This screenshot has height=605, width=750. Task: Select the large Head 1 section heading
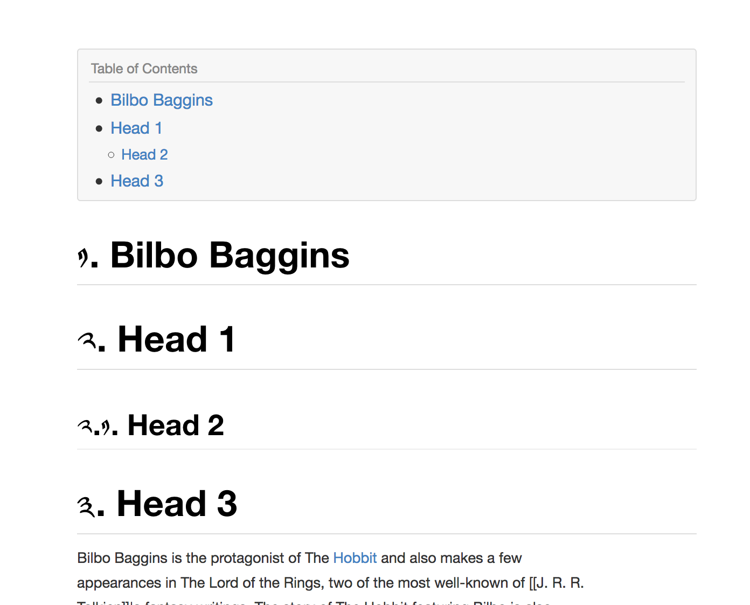coord(176,340)
